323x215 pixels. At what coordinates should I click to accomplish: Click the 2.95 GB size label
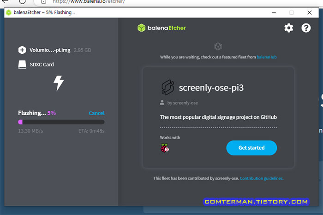pos(83,50)
